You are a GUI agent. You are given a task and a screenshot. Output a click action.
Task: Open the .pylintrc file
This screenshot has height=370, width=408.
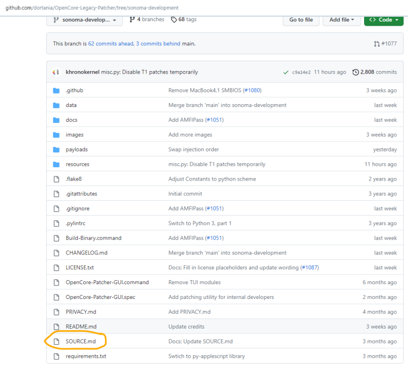tap(75, 223)
